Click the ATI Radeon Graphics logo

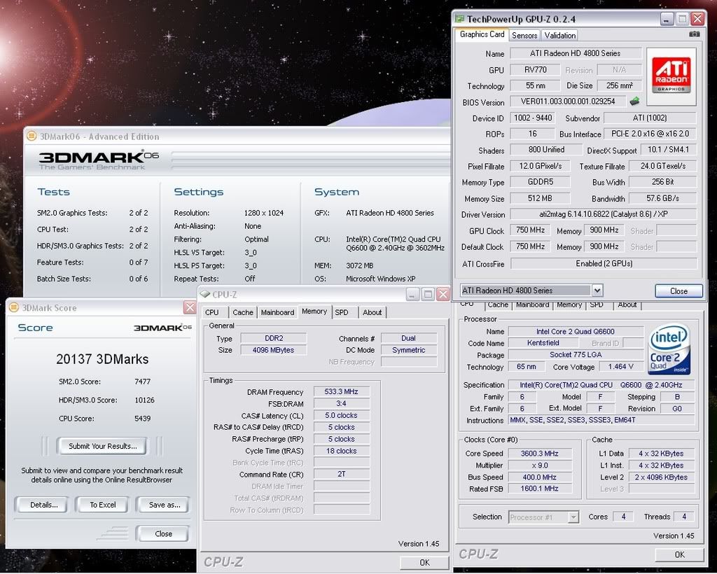pyautogui.click(x=671, y=76)
